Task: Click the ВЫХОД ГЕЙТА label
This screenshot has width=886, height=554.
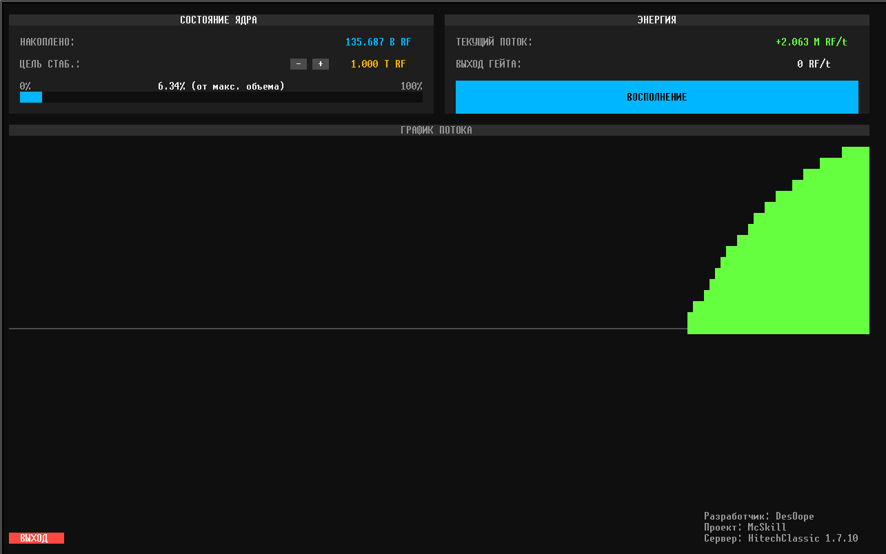Action: [x=489, y=64]
